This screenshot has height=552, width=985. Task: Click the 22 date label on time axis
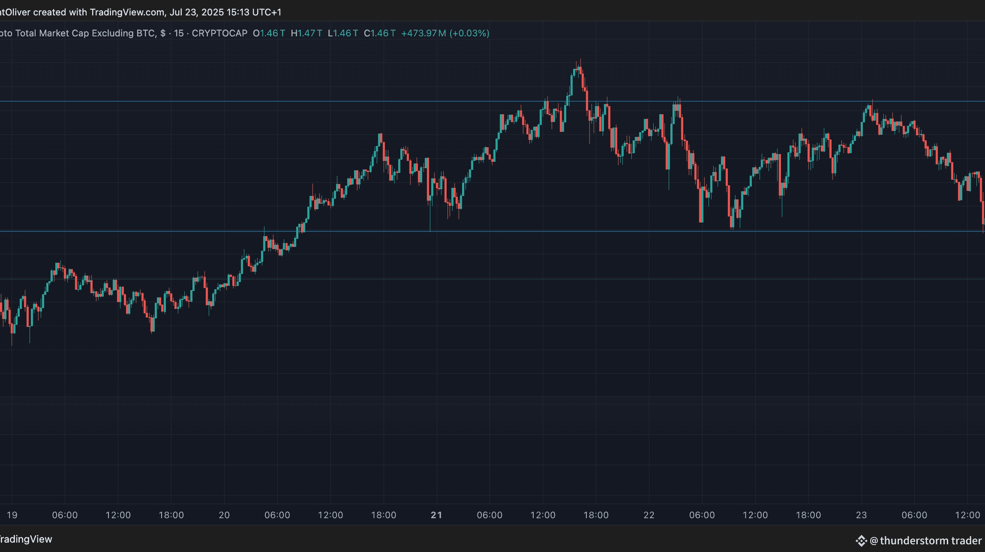coord(649,515)
